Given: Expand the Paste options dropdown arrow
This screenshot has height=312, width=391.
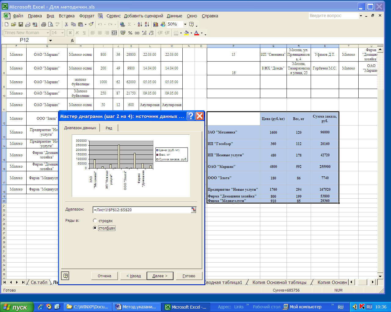Looking at the screenshot, I should coord(86,24).
